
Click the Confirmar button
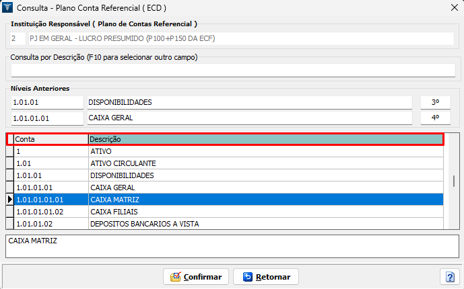[196, 276]
